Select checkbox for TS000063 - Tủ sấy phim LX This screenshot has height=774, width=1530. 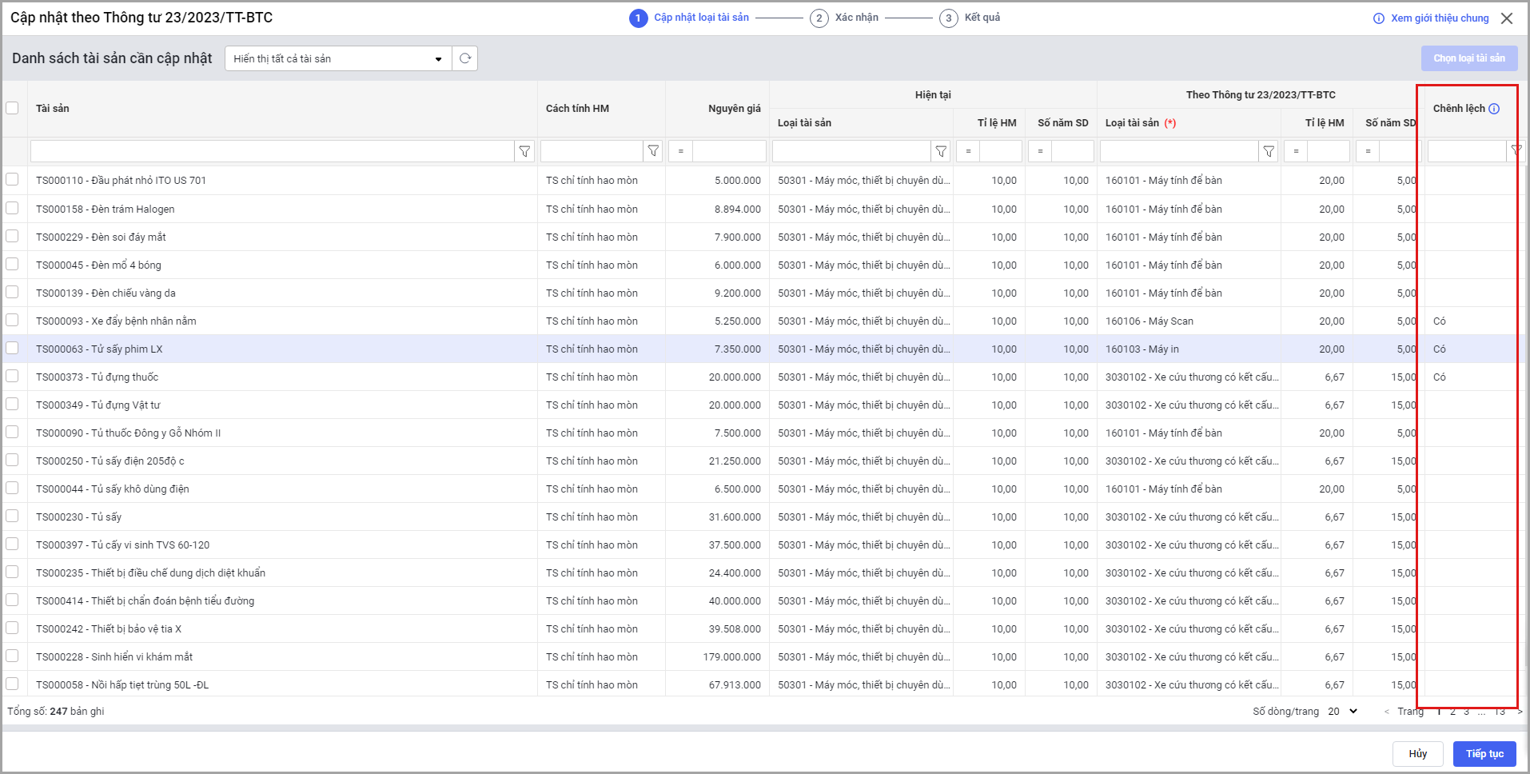click(x=12, y=349)
